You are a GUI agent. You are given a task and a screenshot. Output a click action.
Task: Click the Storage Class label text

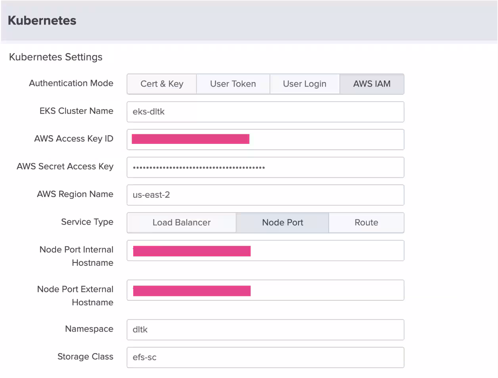(x=85, y=357)
